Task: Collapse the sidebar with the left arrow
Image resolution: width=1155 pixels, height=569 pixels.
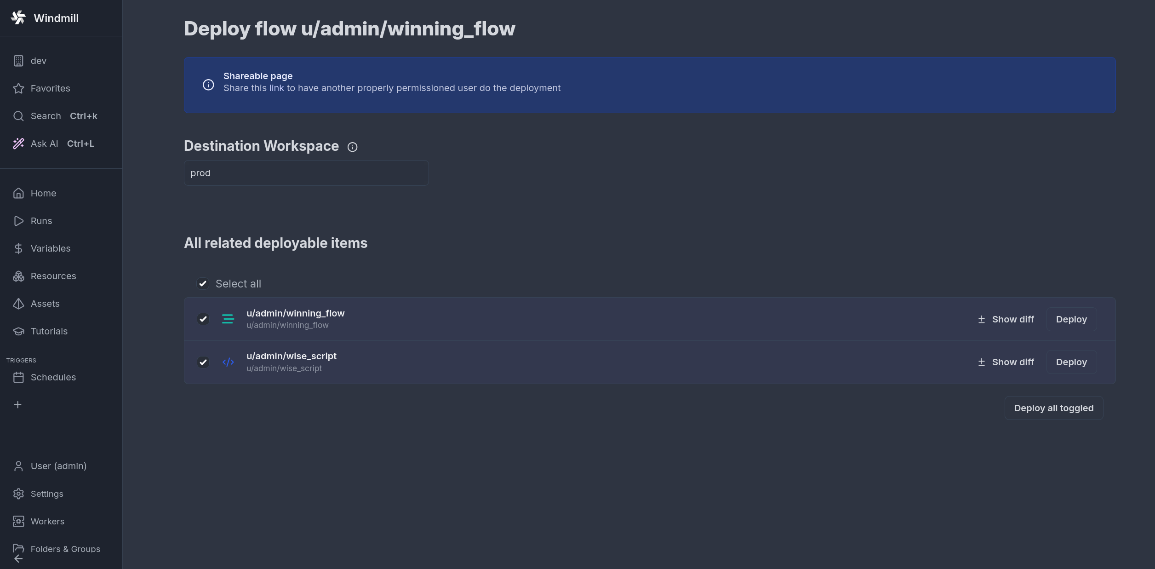Action: [x=18, y=558]
